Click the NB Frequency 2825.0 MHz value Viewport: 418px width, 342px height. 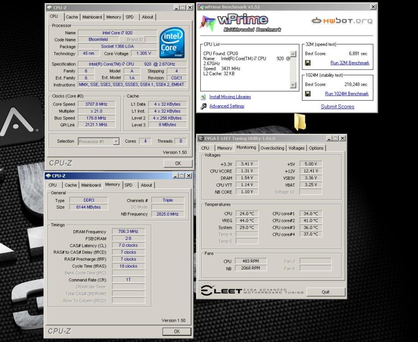167,214
